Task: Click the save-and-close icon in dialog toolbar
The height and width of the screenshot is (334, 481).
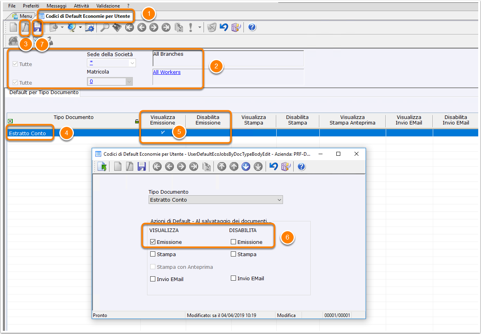Action: (102, 166)
